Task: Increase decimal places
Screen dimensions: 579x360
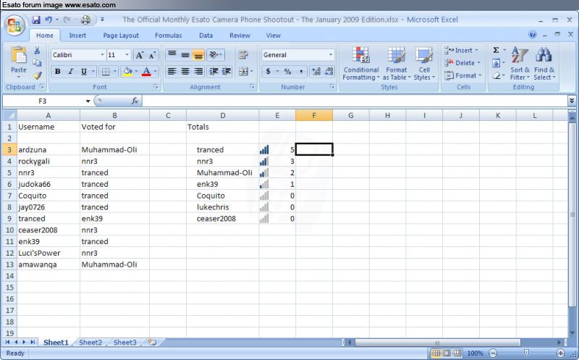Action: 316,71
